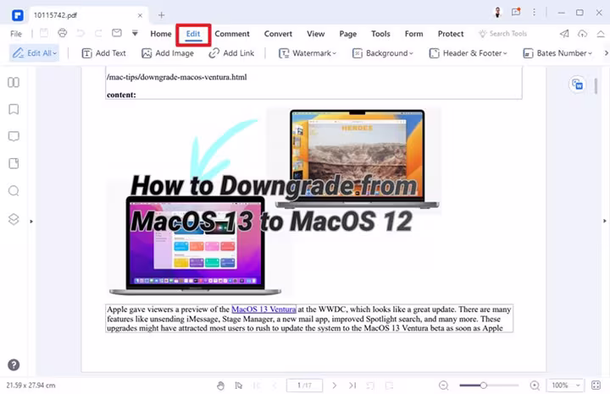Screen dimensions: 610x394
Task: Open the Header & Footer dropdown
Action: pyautogui.click(x=468, y=53)
